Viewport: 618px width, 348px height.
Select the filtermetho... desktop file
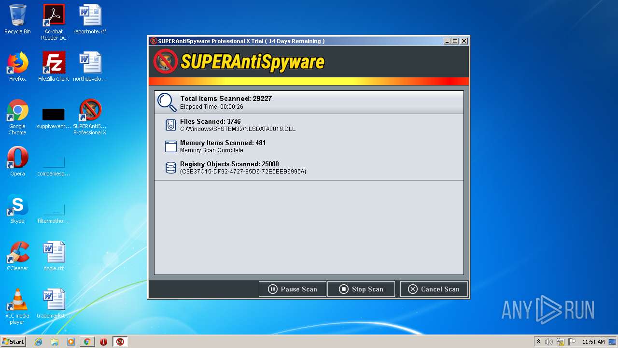(x=54, y=213)
